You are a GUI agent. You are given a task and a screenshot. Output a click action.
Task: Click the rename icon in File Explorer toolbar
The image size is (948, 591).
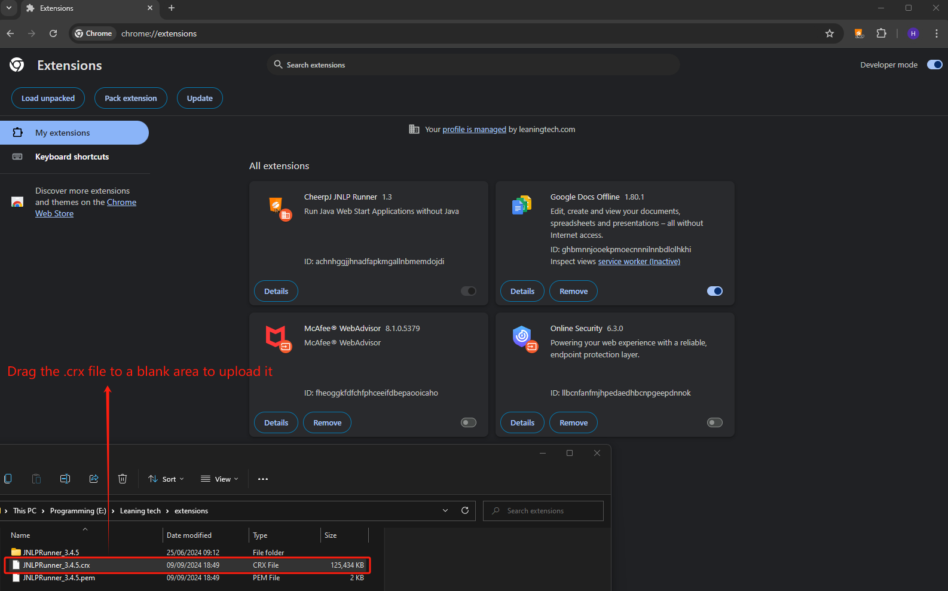coord(65,479)
